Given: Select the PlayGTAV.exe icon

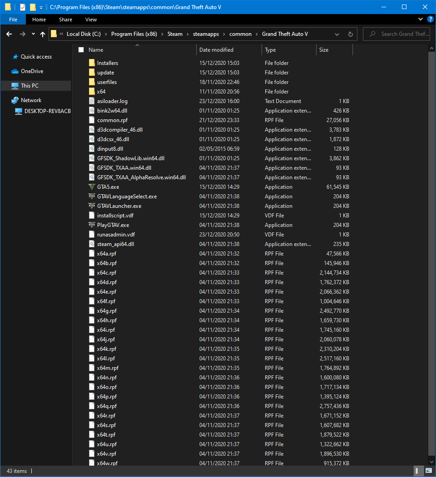Looking at the screenshot, I should point(92,225).
